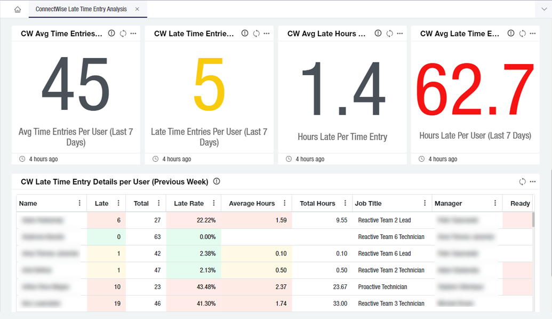Open Late column menu
552x319 pixels.
click(x=118, y=203)
